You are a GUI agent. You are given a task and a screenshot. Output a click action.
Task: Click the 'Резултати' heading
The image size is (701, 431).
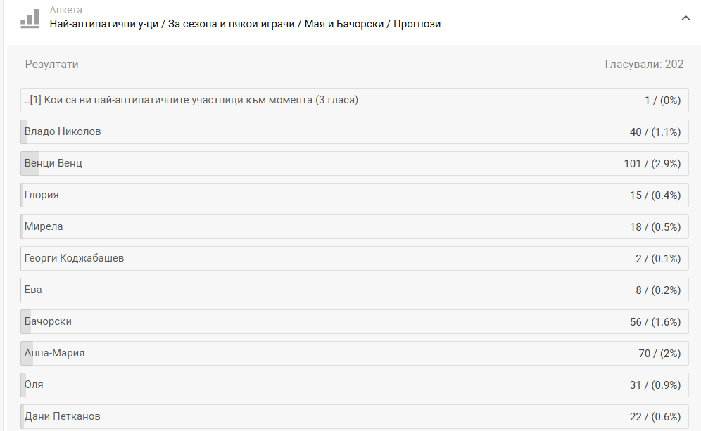pyautogui.click(x=52, y=65)
